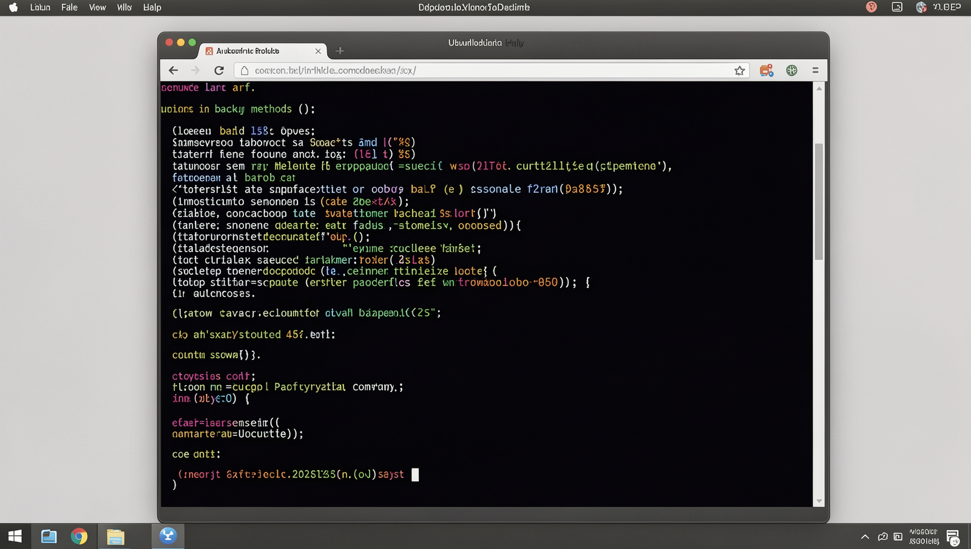Open the Fale menu in menu bar
Image resolution: width=971 pixels, height=549 pixels.
click(69, 7)
